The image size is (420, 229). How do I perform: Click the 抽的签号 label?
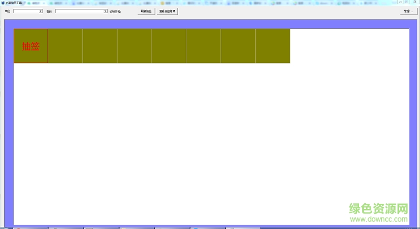[115, 11]
